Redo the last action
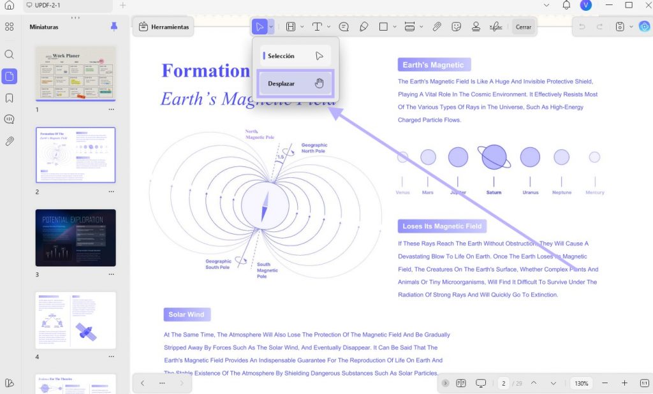Image resolution: width=653 pixels, height=394 pixels. pyautogui.click(x=599, y=27)
